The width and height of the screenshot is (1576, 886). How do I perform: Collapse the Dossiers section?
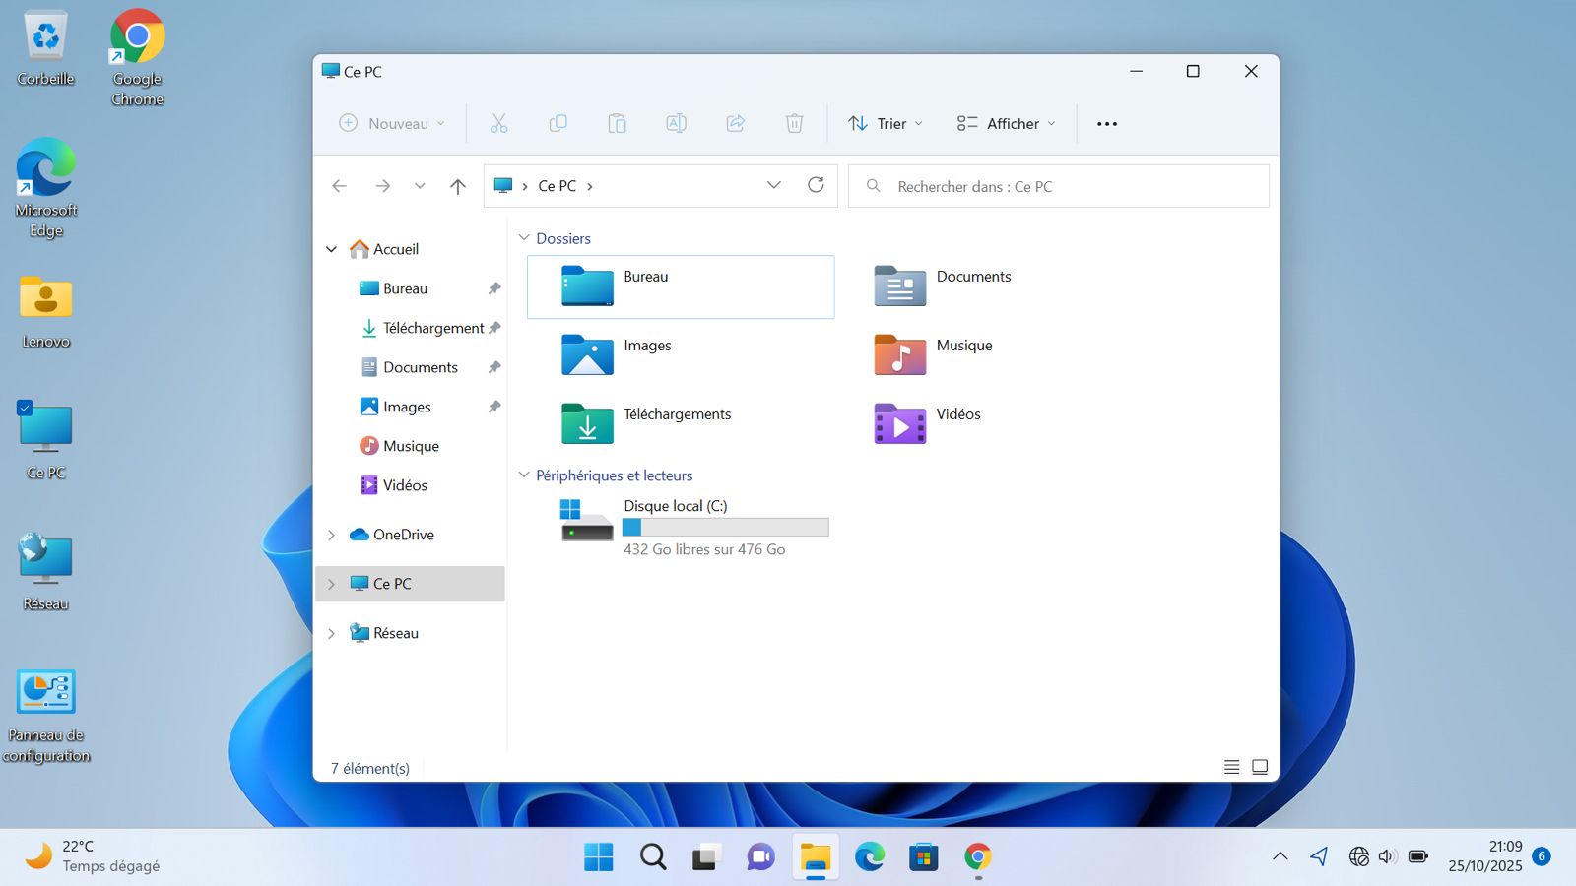524,238
